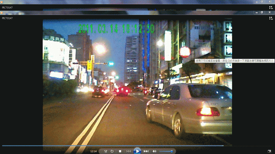
Task: Maximize the front player window
Action: [262, 12]
